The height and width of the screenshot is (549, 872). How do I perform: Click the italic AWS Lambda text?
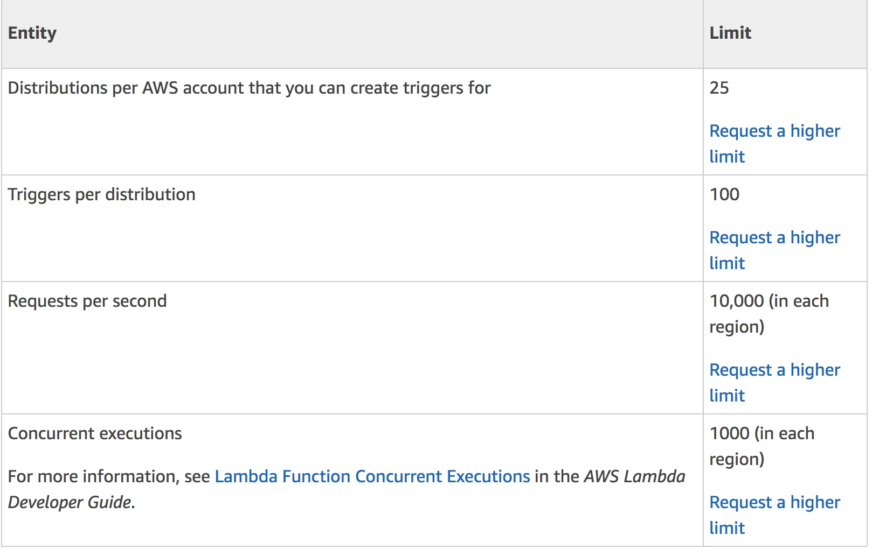point(634,477)
